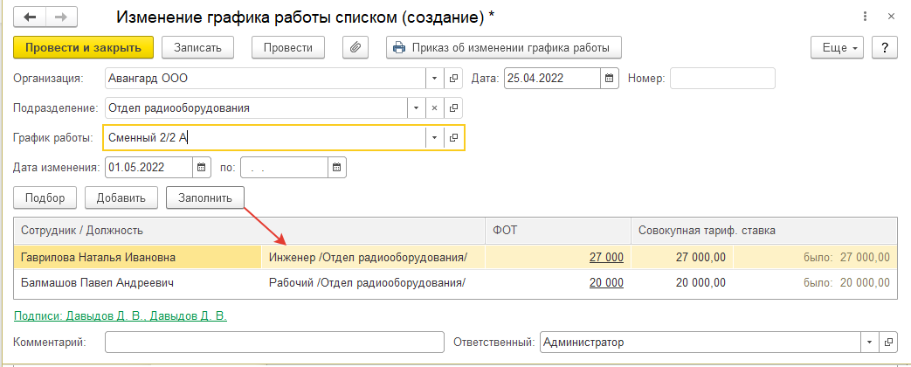Print Приказ об изменении графика работы
This screenshot has height=367, width=911.
coord(504,48)
